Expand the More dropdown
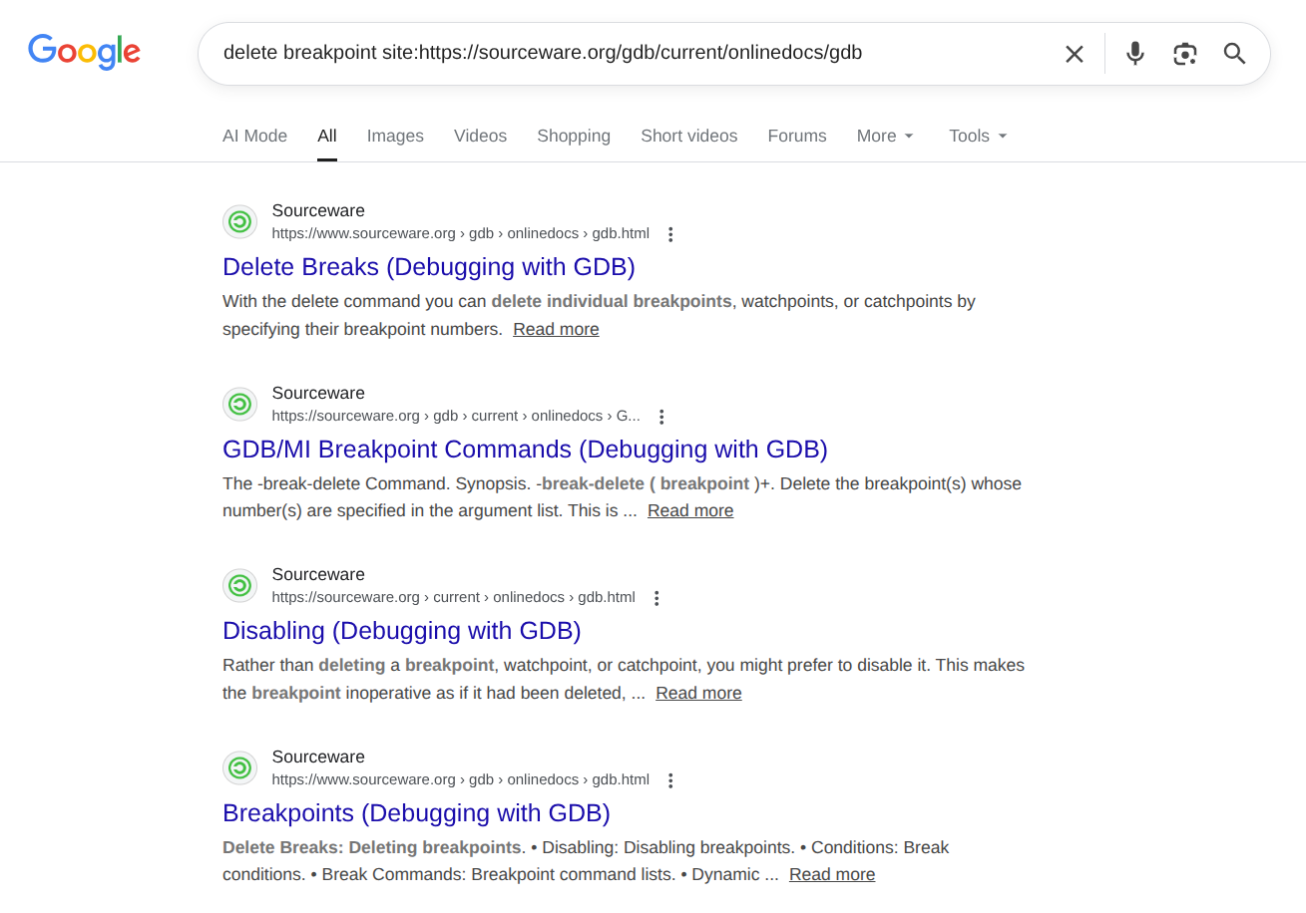Image resolution: width=1306 pixels, height=913 pixels. tap(885, 136)
